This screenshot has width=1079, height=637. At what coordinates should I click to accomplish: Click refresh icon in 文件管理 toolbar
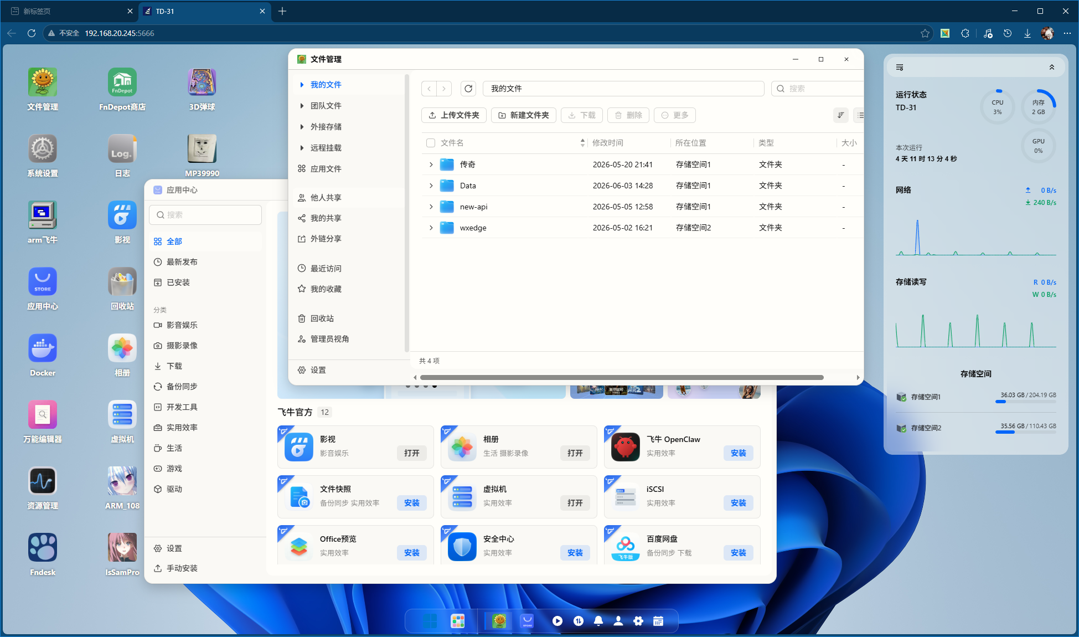[x=468, y=89]
